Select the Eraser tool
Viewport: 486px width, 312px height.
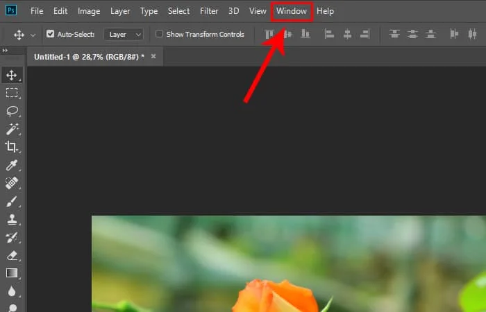coord(12,256)
